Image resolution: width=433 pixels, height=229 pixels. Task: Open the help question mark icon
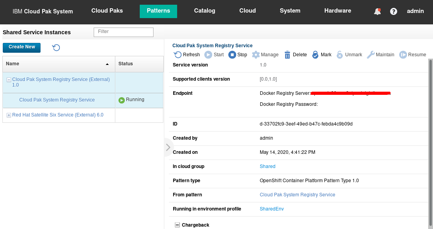point(394,11)
